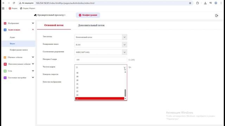Viewport: 225px width, 126px height.
Task: Select 24 in frame rate list
Action: coord(99,95)
